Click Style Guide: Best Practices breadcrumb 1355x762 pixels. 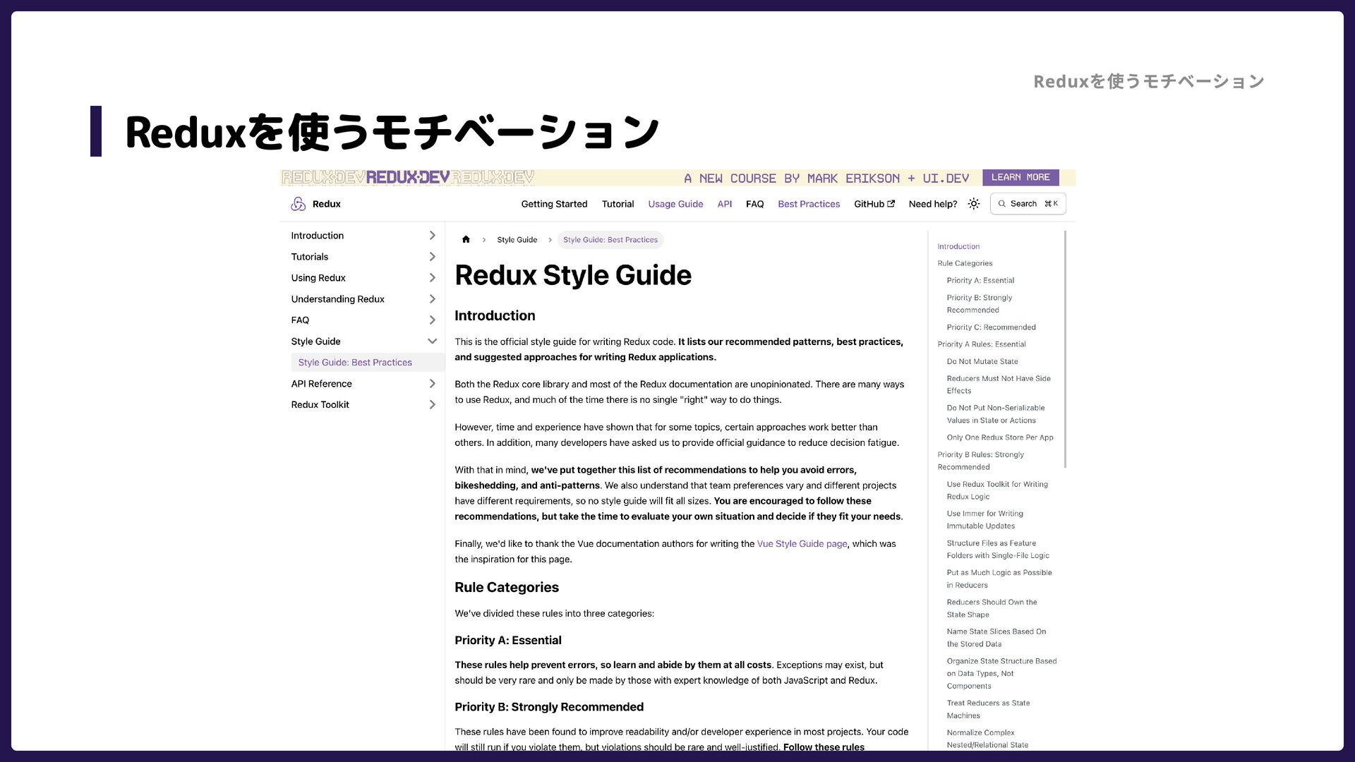pos(610,240)
